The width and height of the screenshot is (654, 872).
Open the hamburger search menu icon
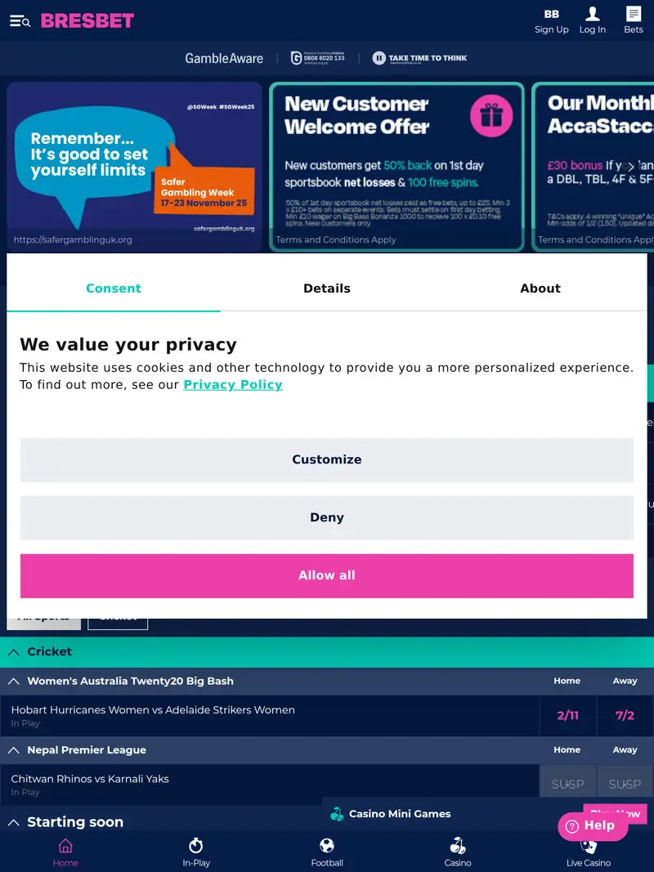20,21
